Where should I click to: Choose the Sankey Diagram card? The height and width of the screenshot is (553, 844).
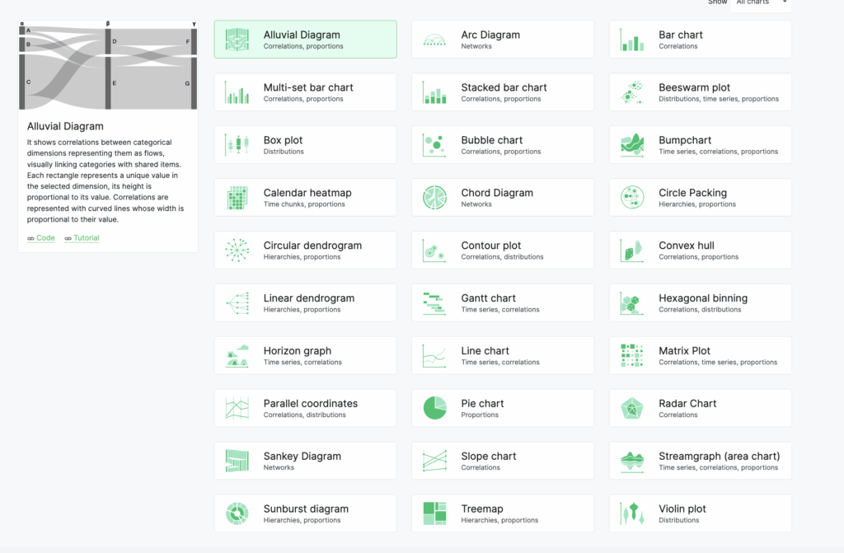click(x=305, y=461)
